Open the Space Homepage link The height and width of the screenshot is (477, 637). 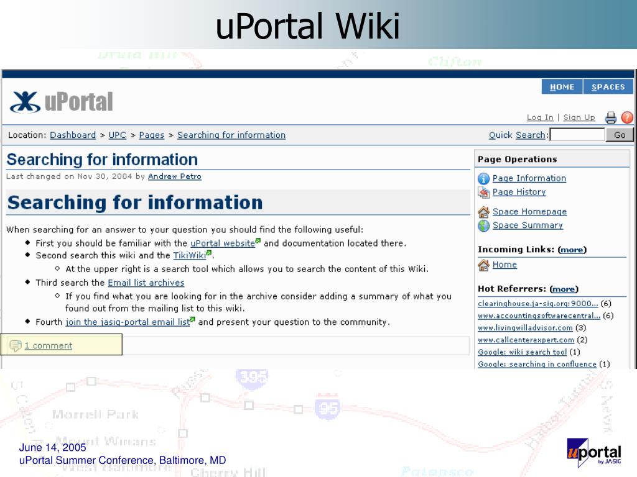530,212
